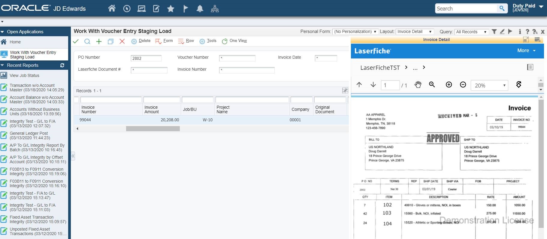547x239 pixels.
Task: Zoom in on the Laserfiche document
Action: [x=449, y=85]
